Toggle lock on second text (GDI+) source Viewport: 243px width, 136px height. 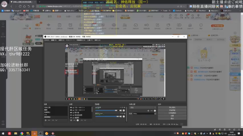[x=73, y=110]
